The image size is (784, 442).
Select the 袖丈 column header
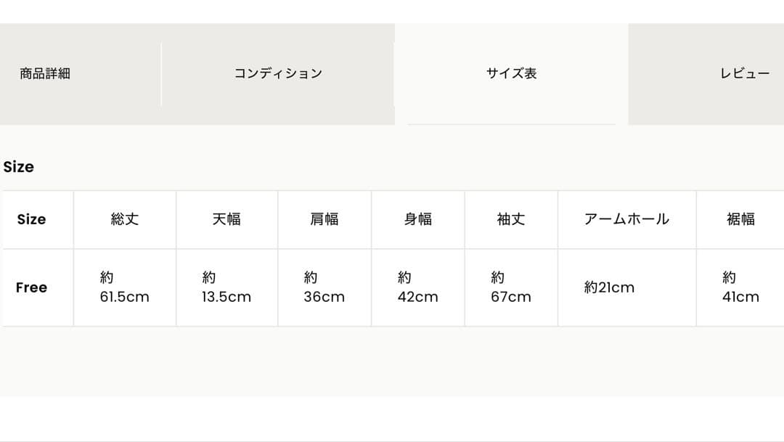tap(511, 219)
